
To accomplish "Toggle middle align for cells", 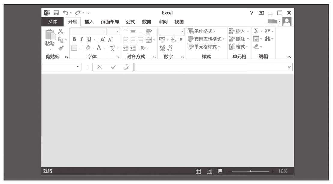I will point(133,32).
